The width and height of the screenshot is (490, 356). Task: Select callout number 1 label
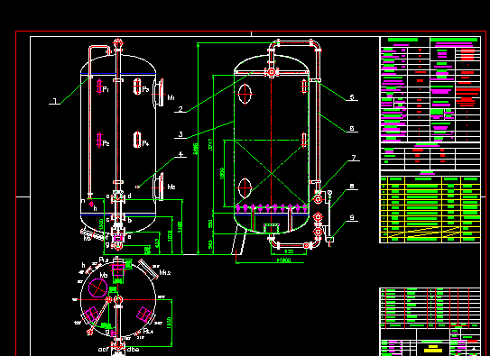click(55, 101)
